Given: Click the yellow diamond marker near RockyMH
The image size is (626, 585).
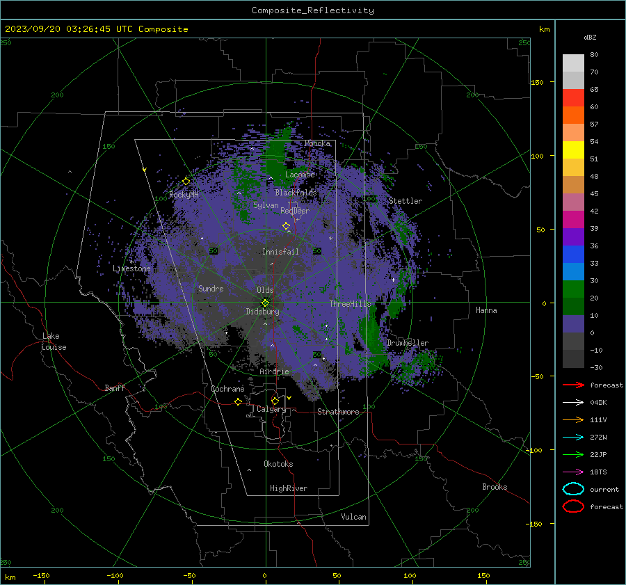Looking at the screenshot, I should click(186, 182).
